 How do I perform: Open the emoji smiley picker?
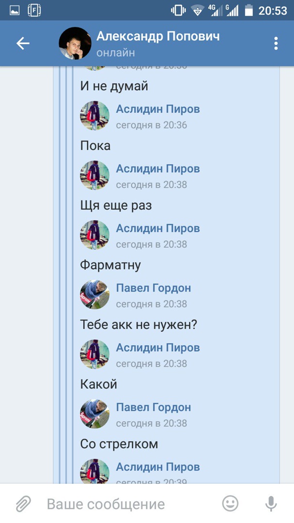click(x=230, y=503)
